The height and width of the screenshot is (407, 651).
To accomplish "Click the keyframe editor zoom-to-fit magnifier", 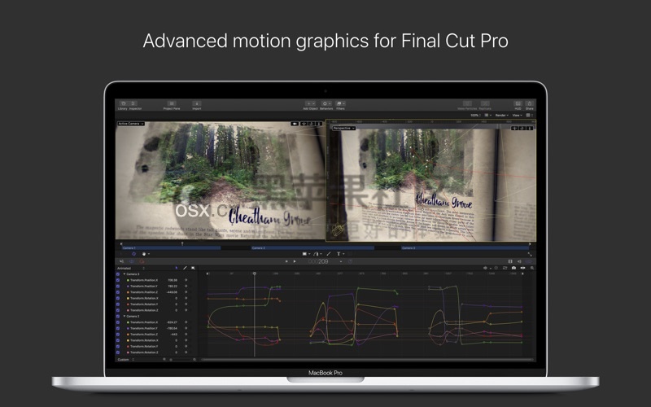I will pyautogui.click(x=532, y=269).
